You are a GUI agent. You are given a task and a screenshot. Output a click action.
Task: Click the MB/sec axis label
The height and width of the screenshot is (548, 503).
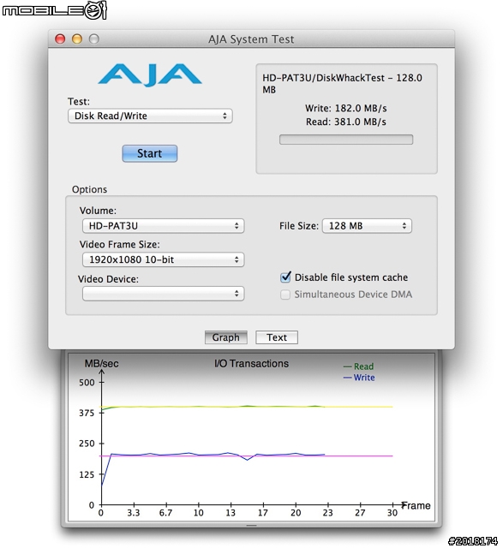(101, 363)
